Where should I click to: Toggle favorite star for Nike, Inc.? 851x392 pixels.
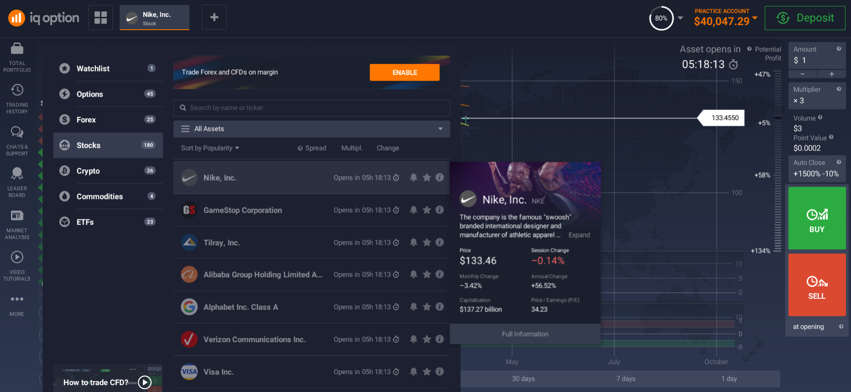pyautogui.click(x=427, y=178)
